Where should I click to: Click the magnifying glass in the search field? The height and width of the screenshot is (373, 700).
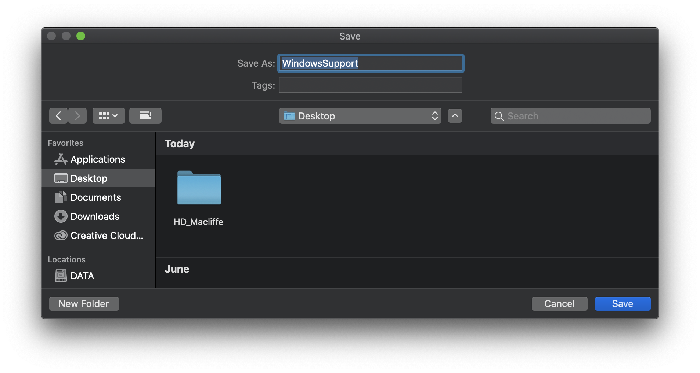(x=499, y=116)
